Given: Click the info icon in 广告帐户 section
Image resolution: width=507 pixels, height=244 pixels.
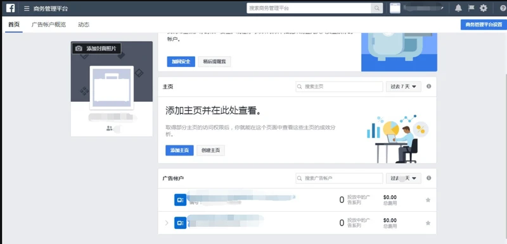Looking at the screenshot, I should click(429, 178).
